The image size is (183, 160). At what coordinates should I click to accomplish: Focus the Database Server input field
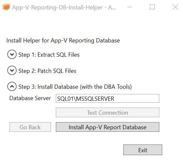pyautogui.click(x=107, y=98)
